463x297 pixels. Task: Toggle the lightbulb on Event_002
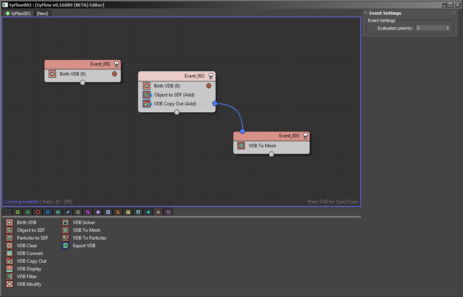211,76
